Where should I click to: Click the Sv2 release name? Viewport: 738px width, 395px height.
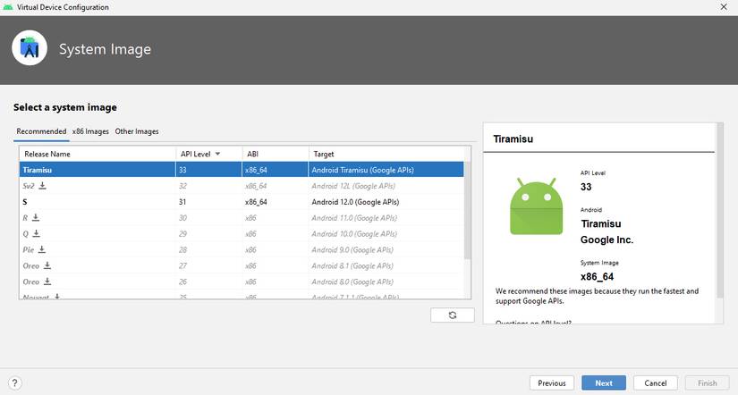coord(29,186)
